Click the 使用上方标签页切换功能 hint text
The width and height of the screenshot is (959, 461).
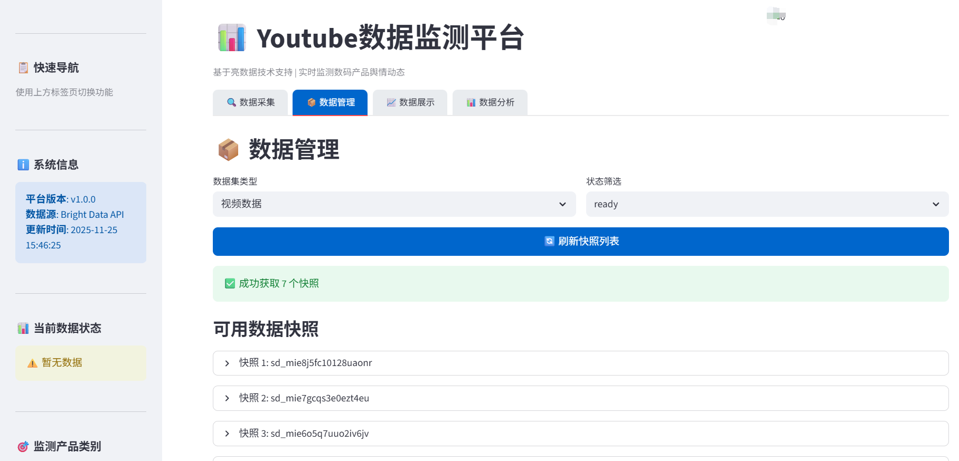(x=64, y=92)
